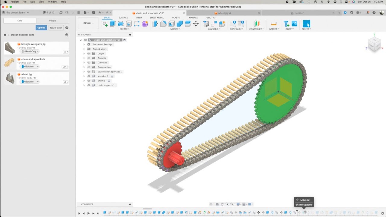This screenshot has width=386, height=217.
Task: Select the Insert Derive icon
Action: pos(286,24)
